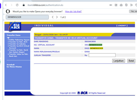The height and width of the screenshot is (100, 137).
Task: Click the JUMLAH TRANSFER label
Action: click(x=42, y=55)
